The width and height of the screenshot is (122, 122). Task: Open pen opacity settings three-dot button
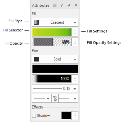tap(75, 79)
